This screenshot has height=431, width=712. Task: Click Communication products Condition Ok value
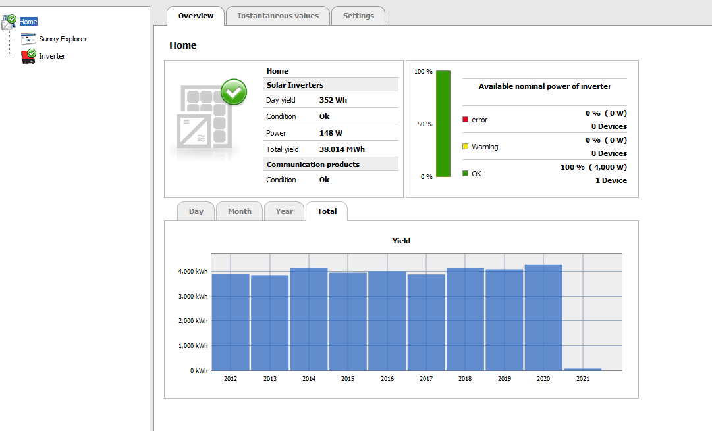[x=324, y=180]
